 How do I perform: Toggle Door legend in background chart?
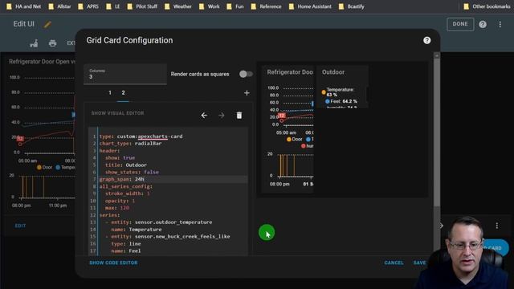tap(45, 168)
